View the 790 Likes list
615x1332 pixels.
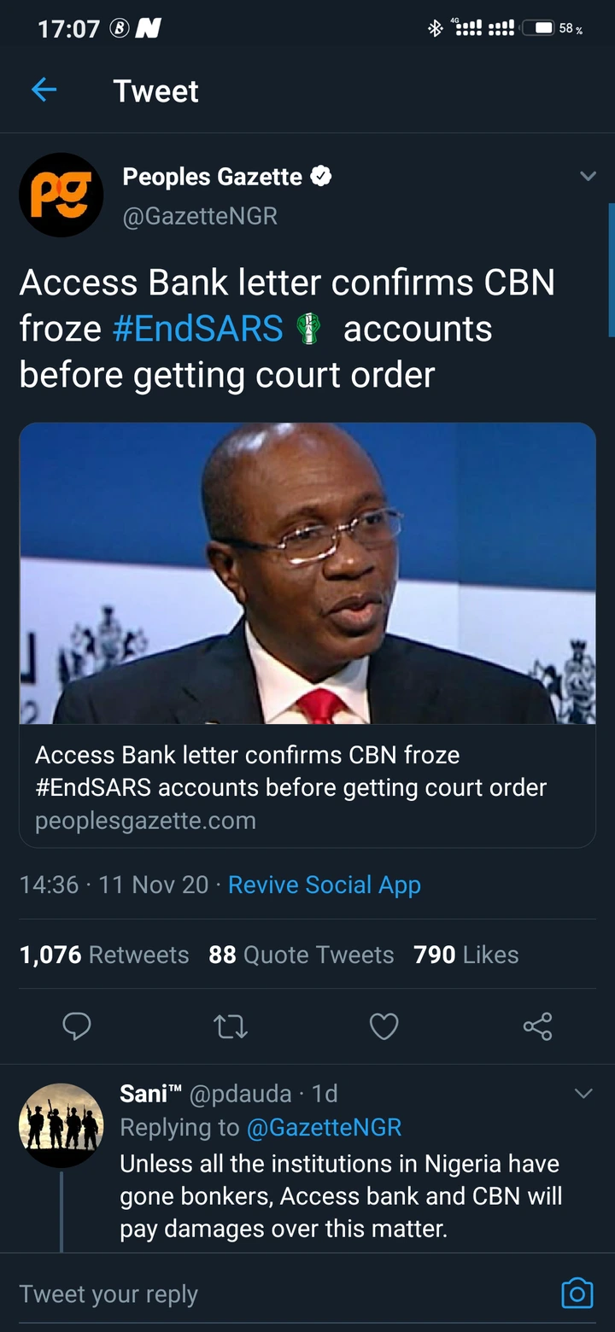tap(466, 955)
